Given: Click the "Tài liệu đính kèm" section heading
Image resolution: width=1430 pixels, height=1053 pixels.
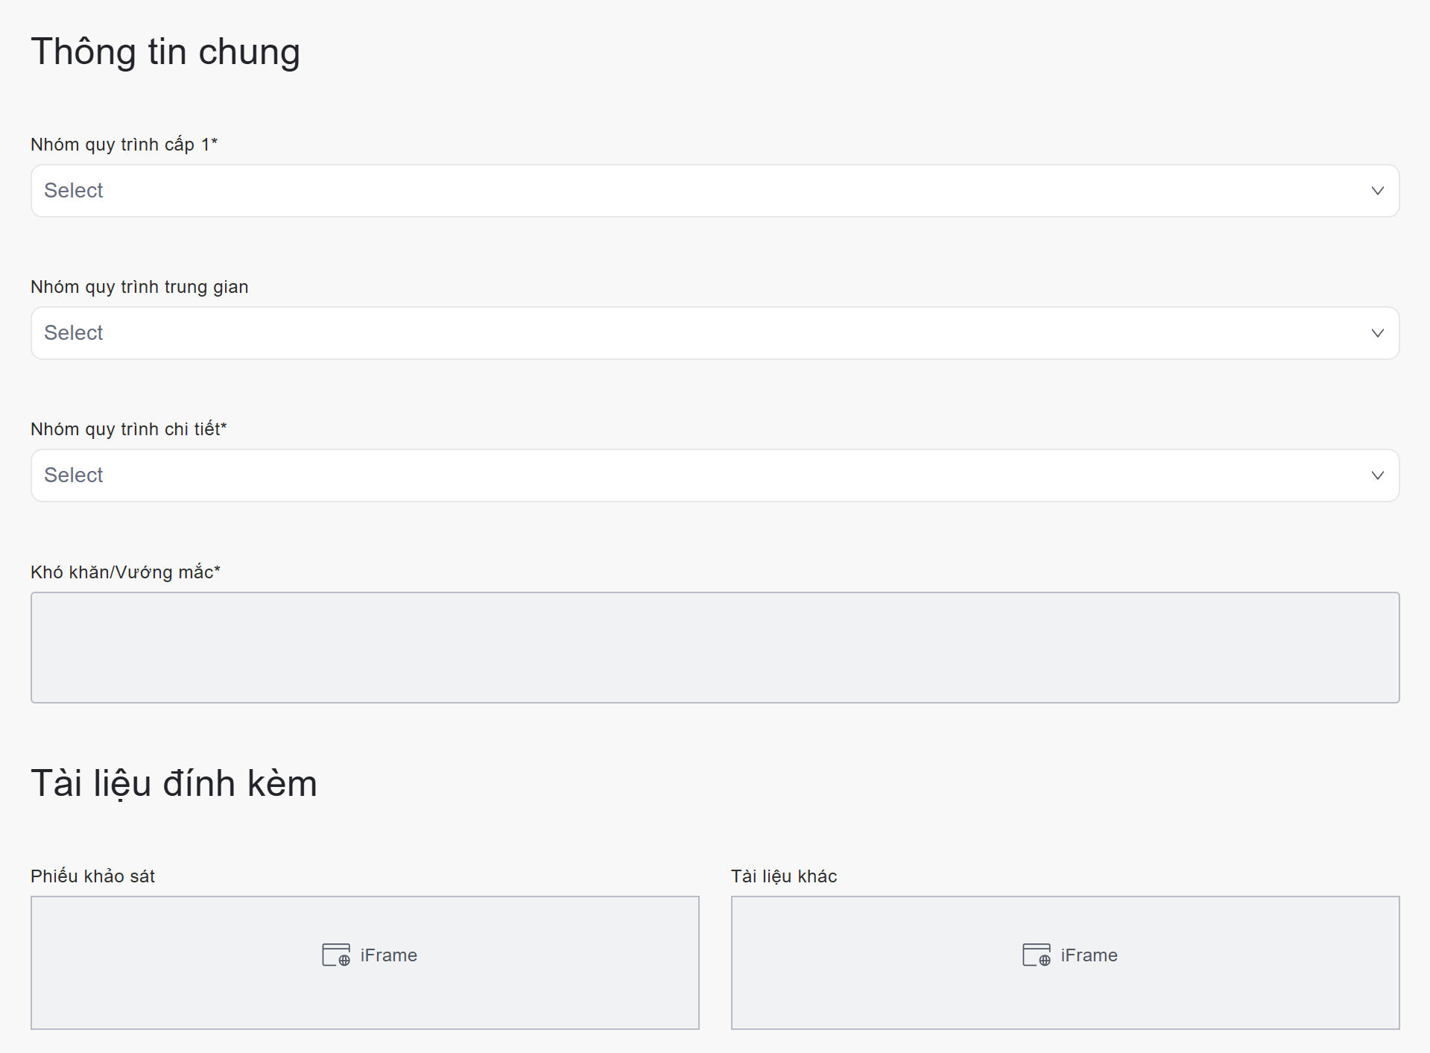Looking at the screenshot, I should point(174,783).
